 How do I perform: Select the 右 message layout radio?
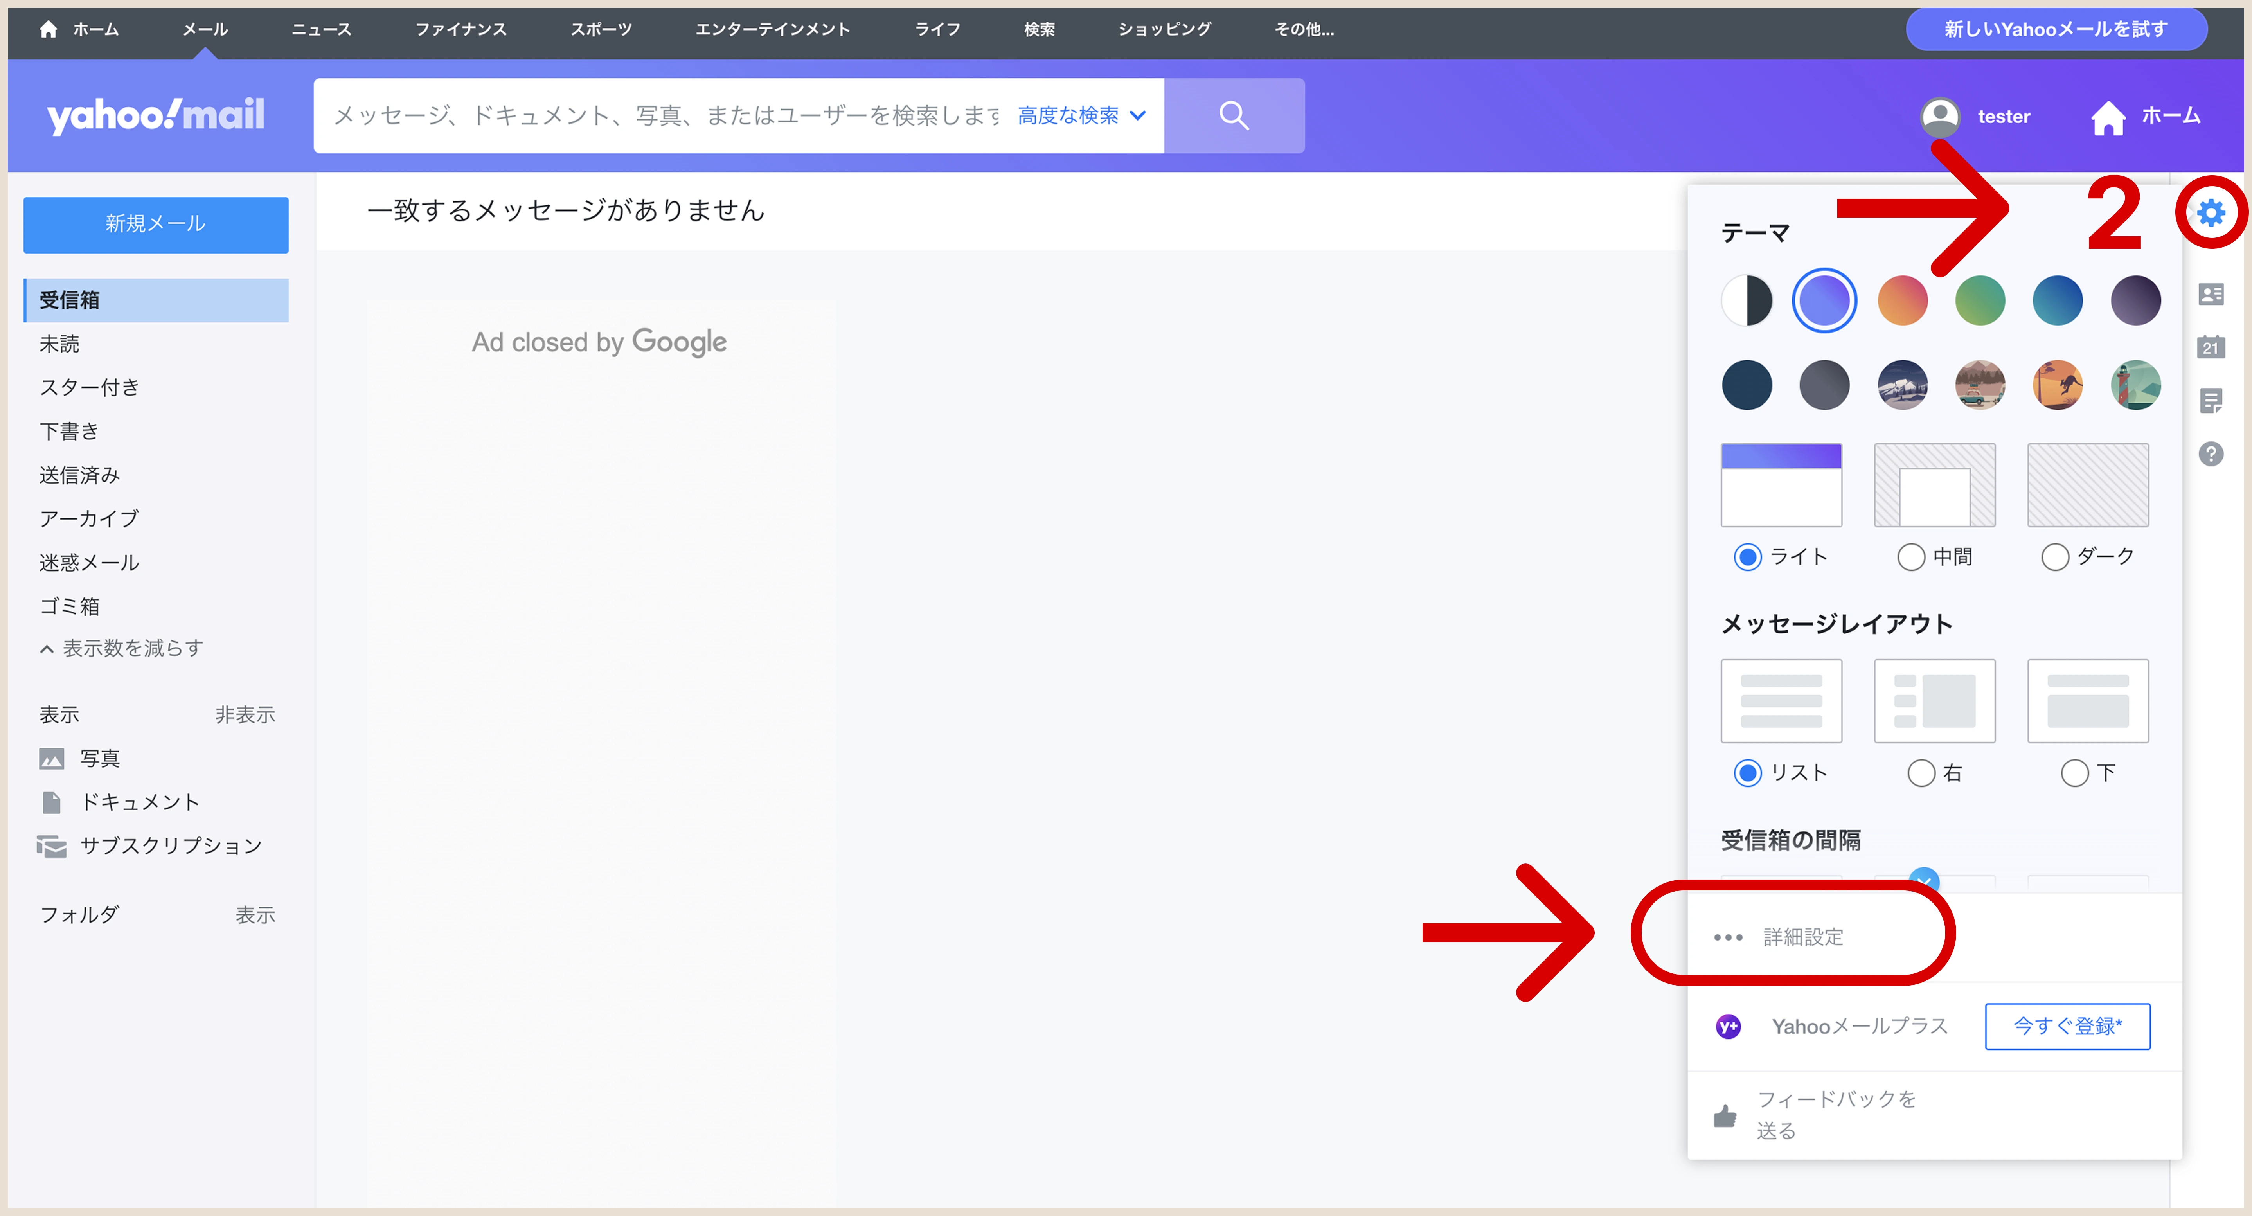[1921, 773]
